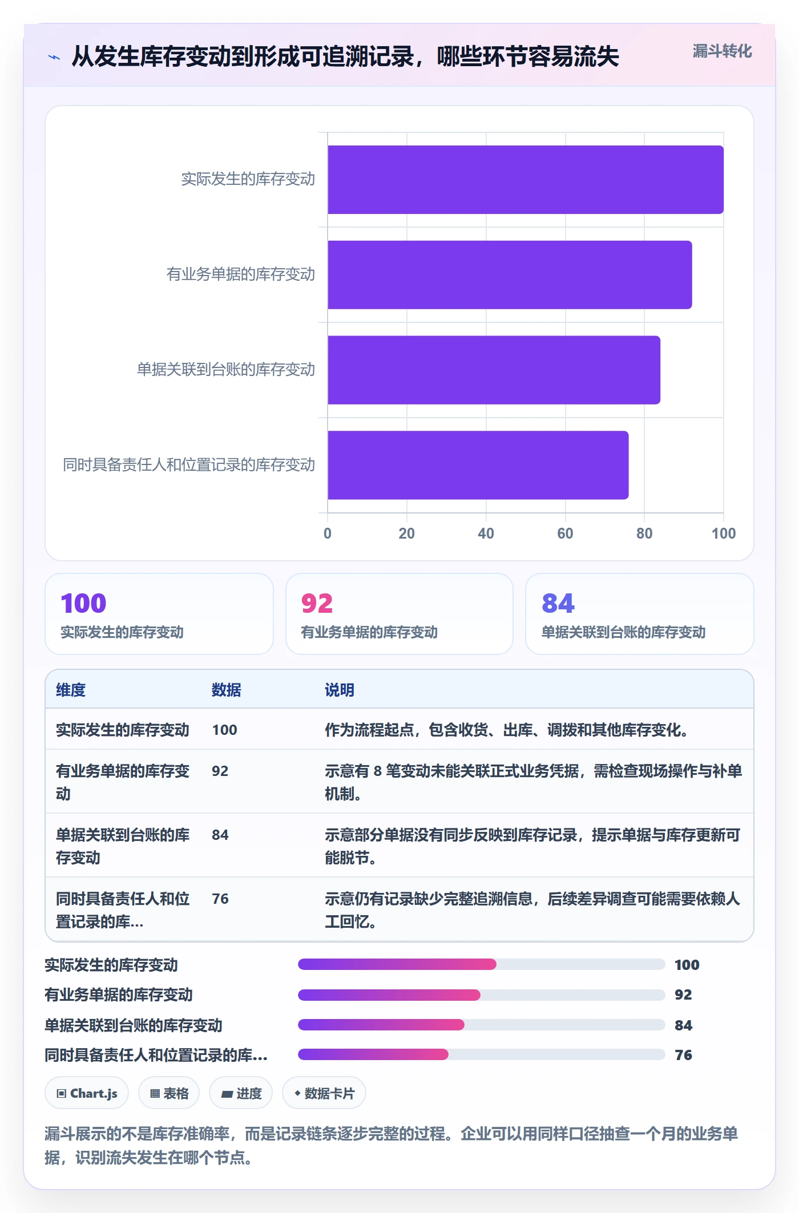Click the Chart.js chip
This screenshot has height=1213, width=799.
coord(87,1093)
